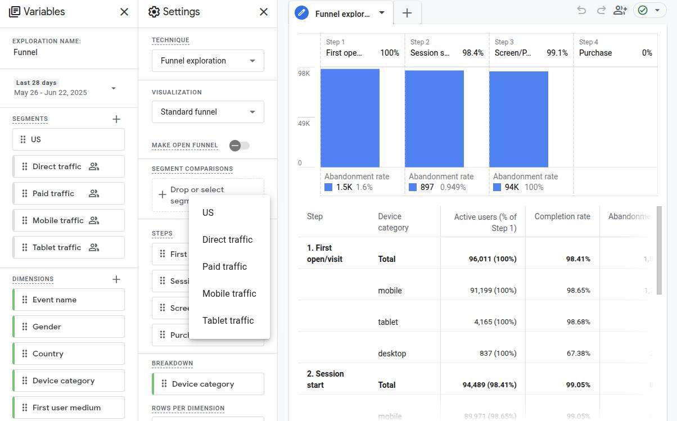Select Tablet traffic from popup menu
The image size is (677, 421).
[229, 320]
